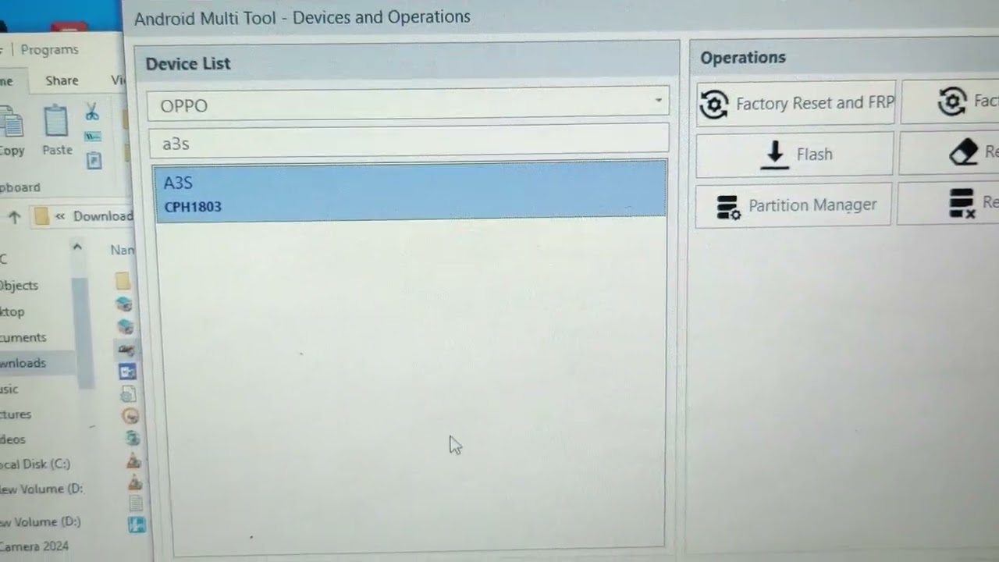This screenshot has height=562, width=999.
Task: Click the Paste icon in Explorer ribbon
Action: click(x=57, y=130)
